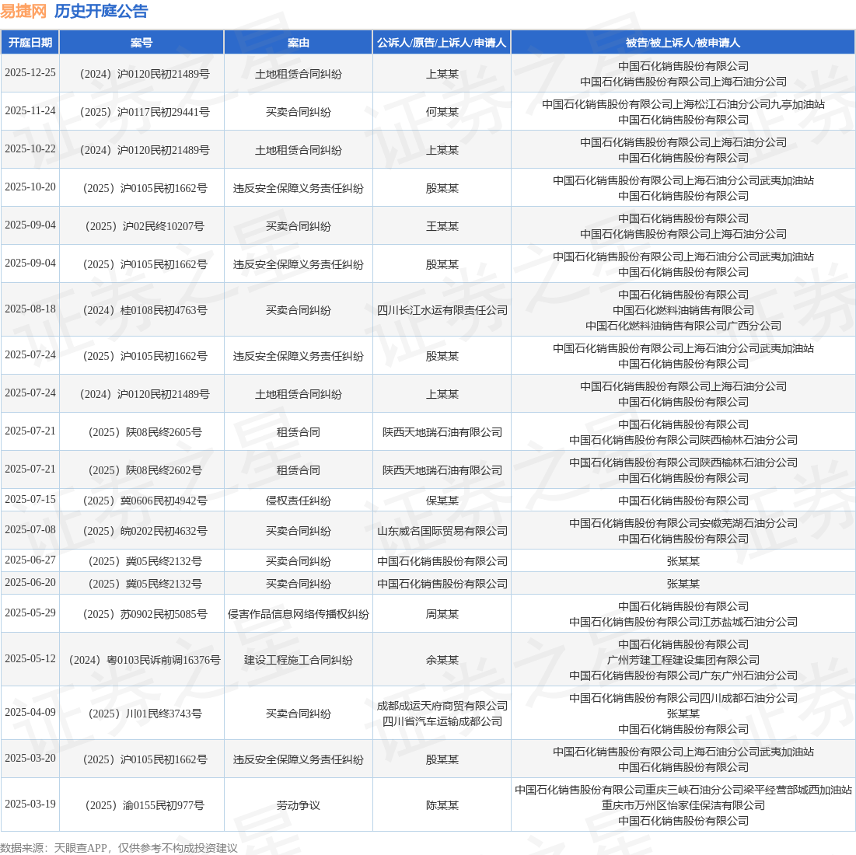The image size is (856, 855).
Task: Select the date 2025-06-20
Action: point(30,583)
